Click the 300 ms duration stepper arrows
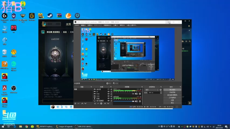Image resolution: width=230 pixels, height=129 pixels. [161, 93]
